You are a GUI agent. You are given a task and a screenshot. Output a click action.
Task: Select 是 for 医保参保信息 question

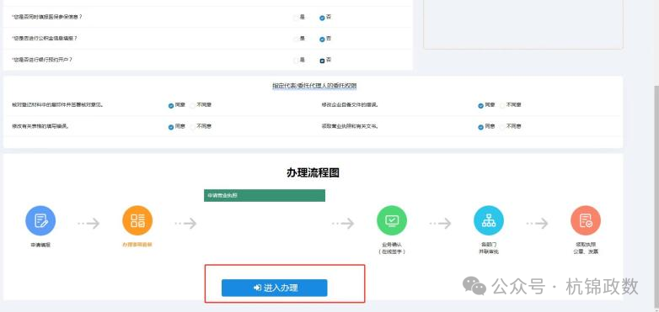coord(296,18)
